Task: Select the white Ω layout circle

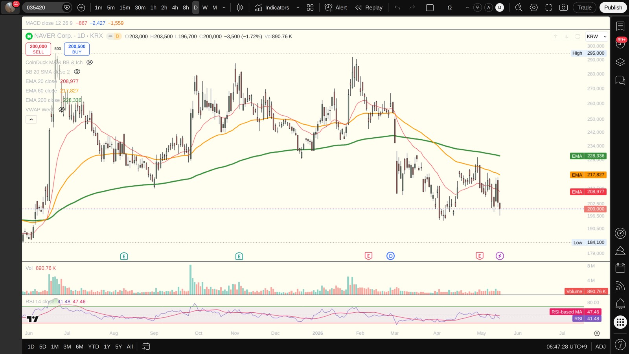Action: click(500, 7)
